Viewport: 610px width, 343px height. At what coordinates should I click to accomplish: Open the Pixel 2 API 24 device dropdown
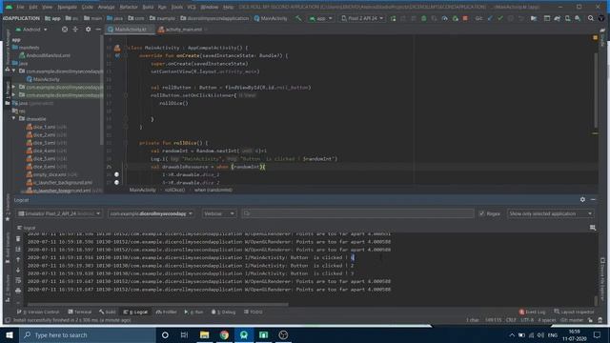362,18
